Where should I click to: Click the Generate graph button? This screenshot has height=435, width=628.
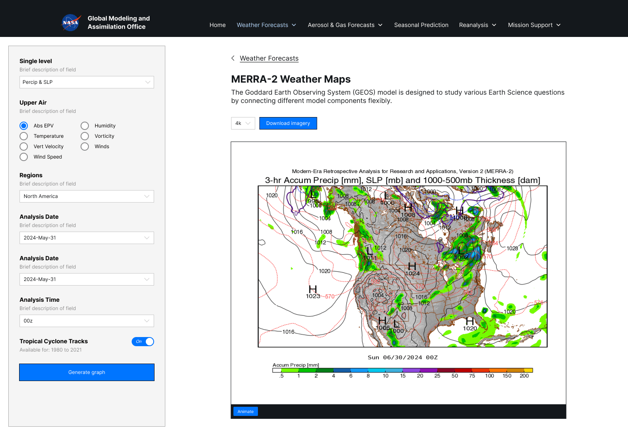87,372
